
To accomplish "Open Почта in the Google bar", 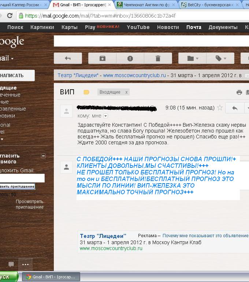I will 194,27.
